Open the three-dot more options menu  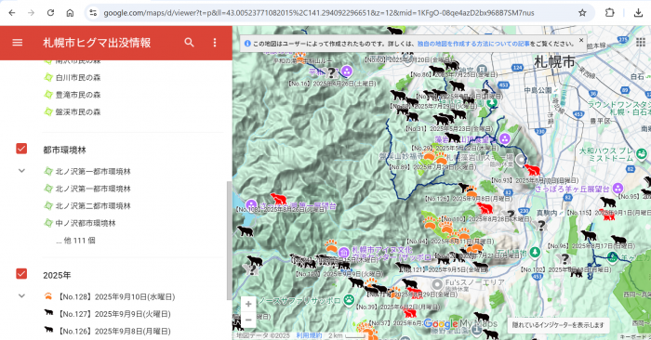click(215, 43)
